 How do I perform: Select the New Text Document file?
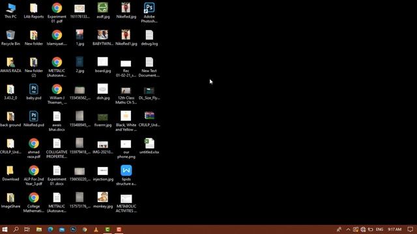(x=149, y=67)
